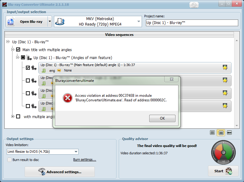Expand the bottom 'with multiple ang' tree node
The width and height of the screenshot is (244, 182).
tap(13, 116)
